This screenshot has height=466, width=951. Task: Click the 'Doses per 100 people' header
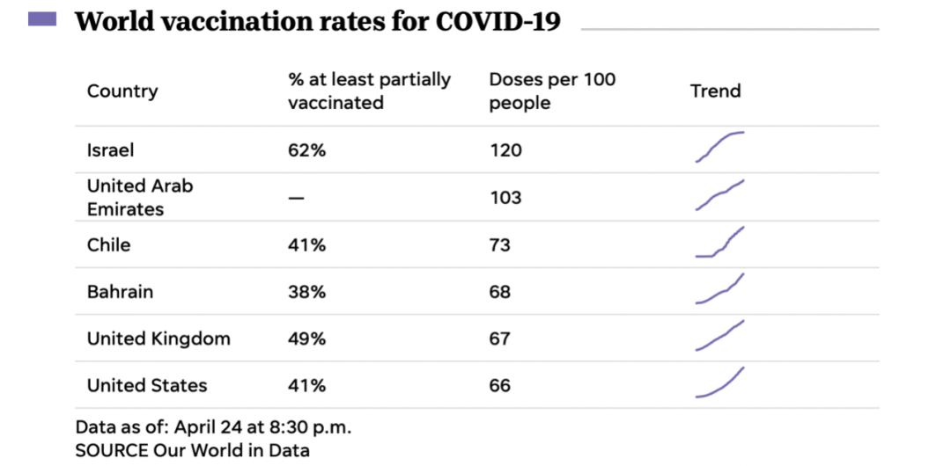(552, 91)
